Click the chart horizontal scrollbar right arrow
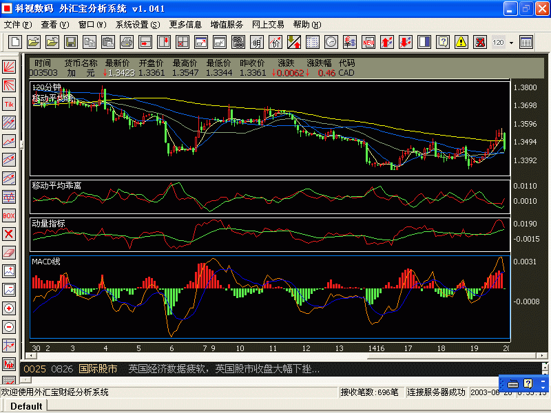 pos(541,355)
